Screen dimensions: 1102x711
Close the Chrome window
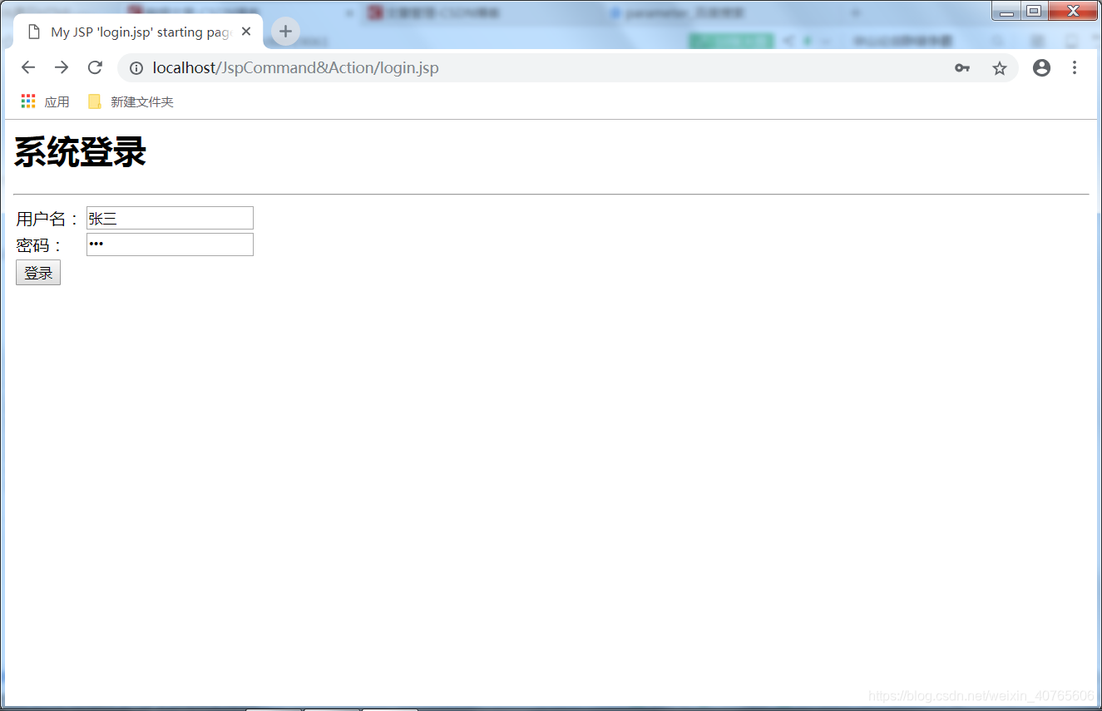[x=1073, y=11]
